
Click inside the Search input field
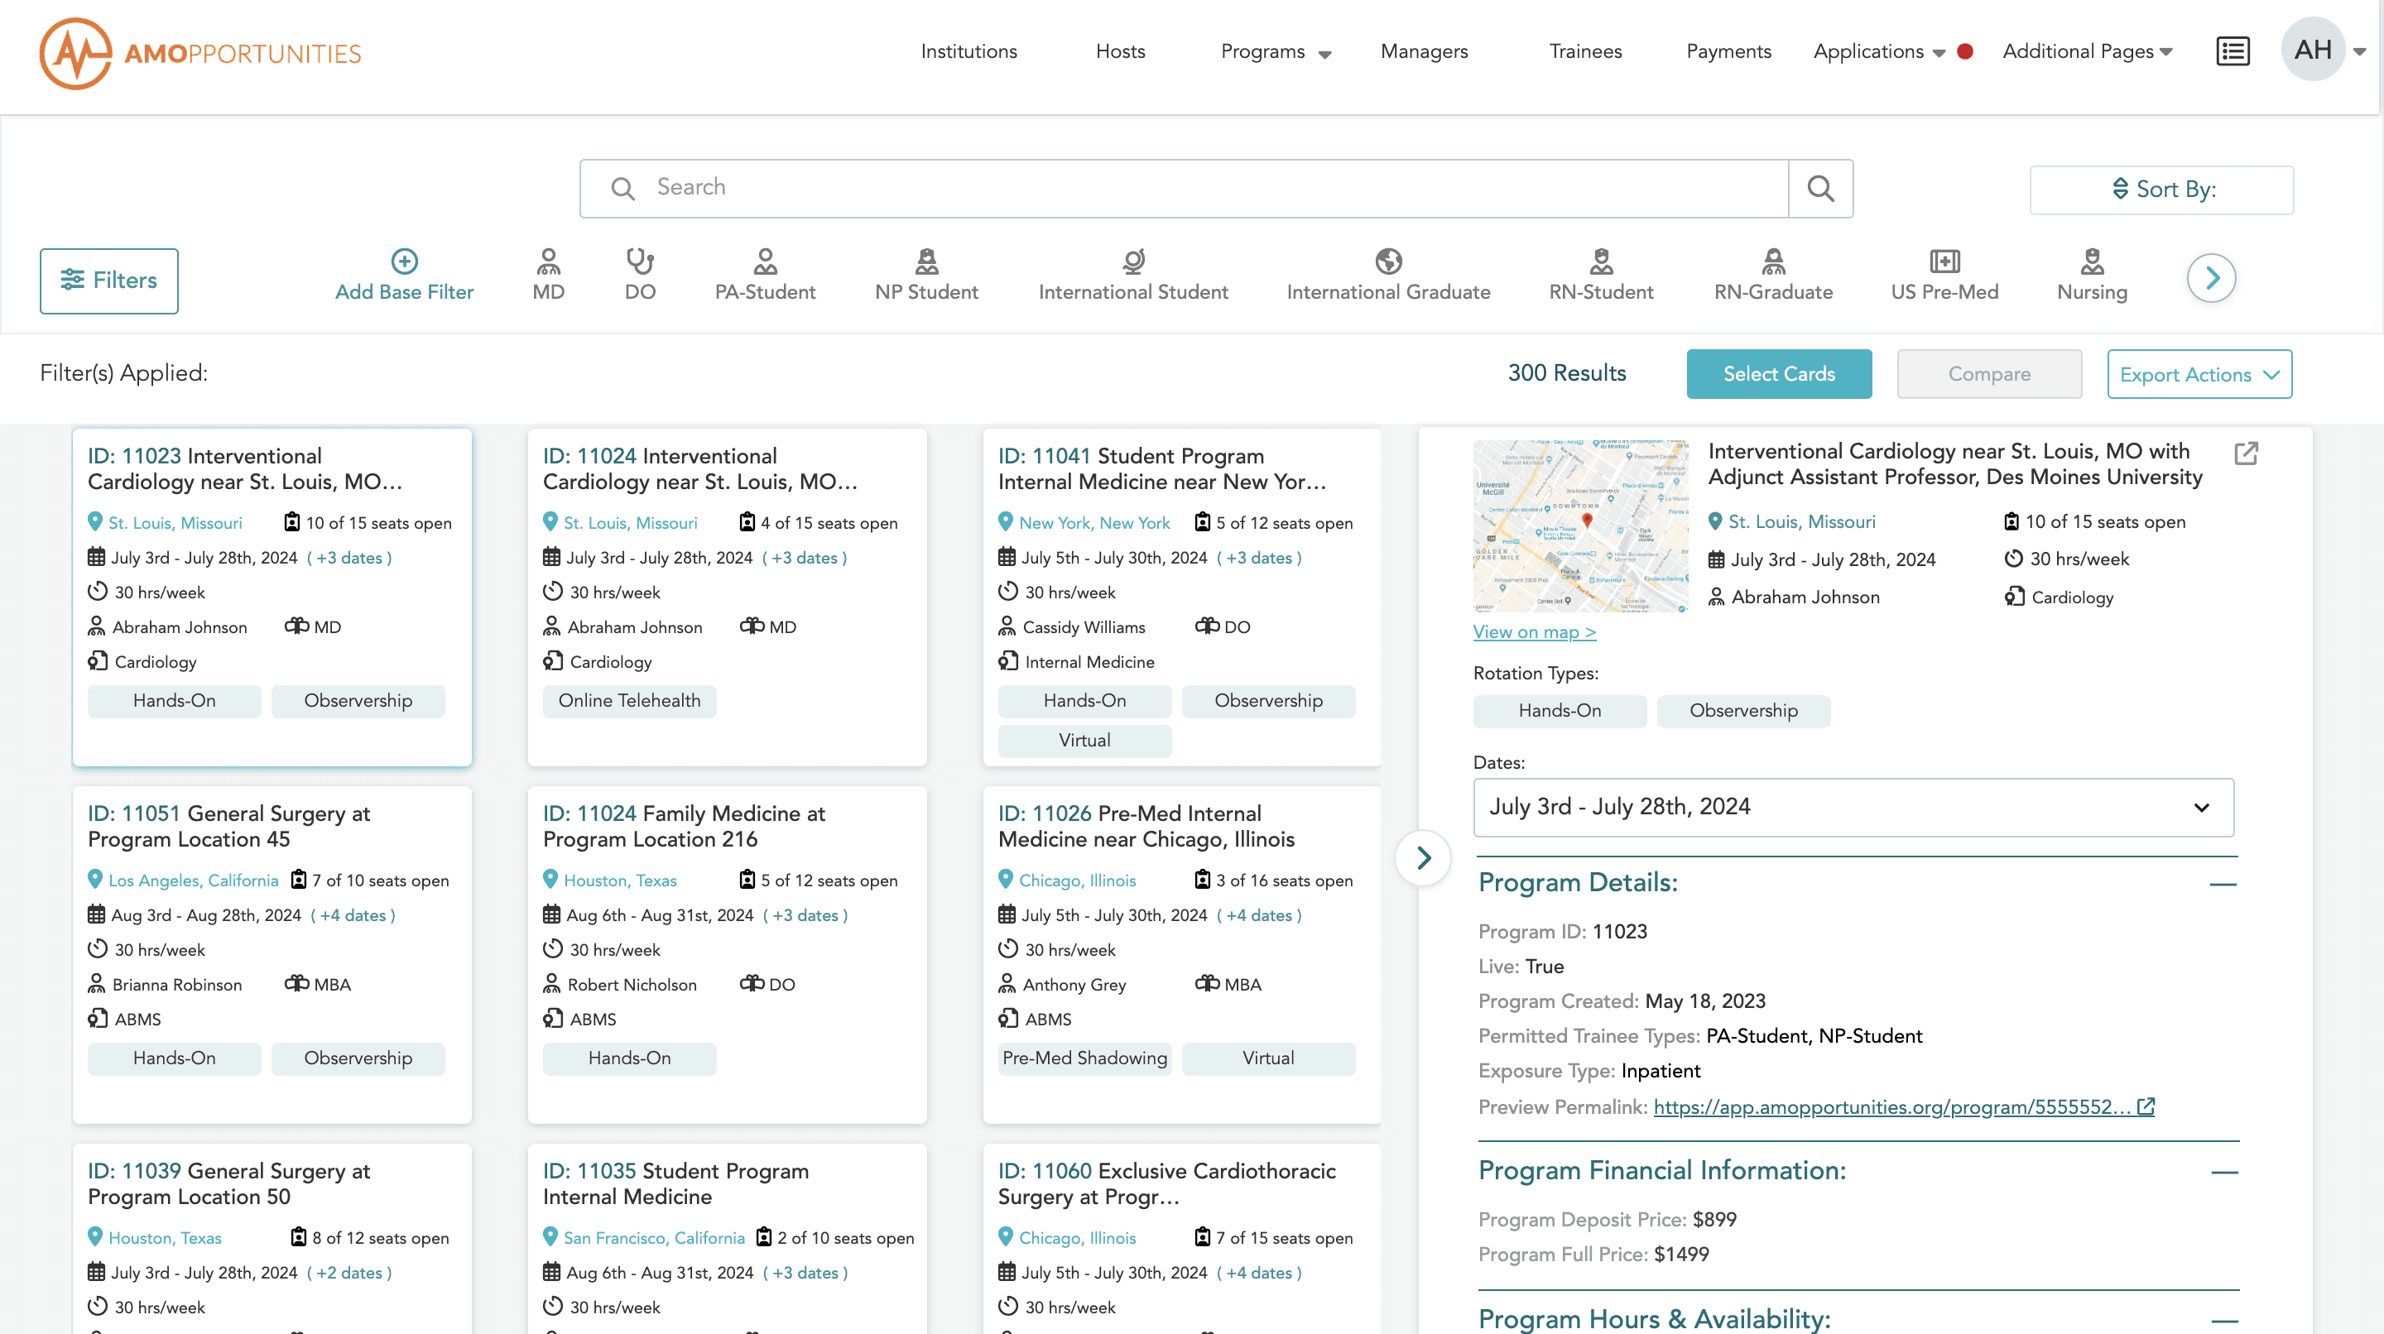pos(1184,188)
